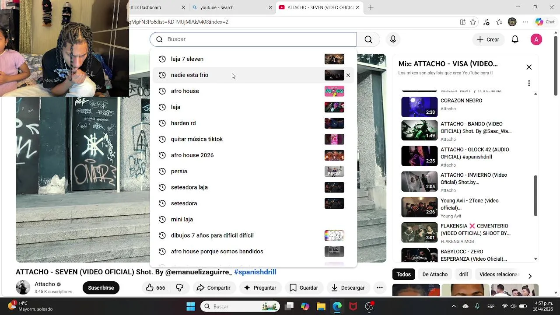This screenshot has width=560, height=315.
Task: Choose 'afro house porque somos bandidos' suggestion
Action: coord(253,252)
